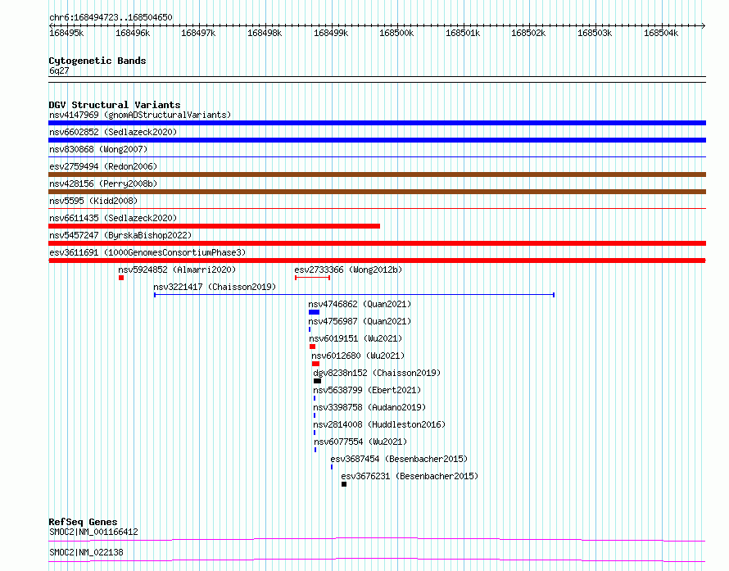Click the RefSeq Genes track title

pyautogui.click(x=83, y=522)
